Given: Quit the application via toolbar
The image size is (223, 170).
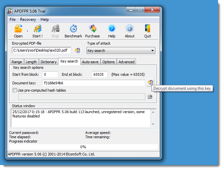Looking at the screenshot, I should coord(147,29).
